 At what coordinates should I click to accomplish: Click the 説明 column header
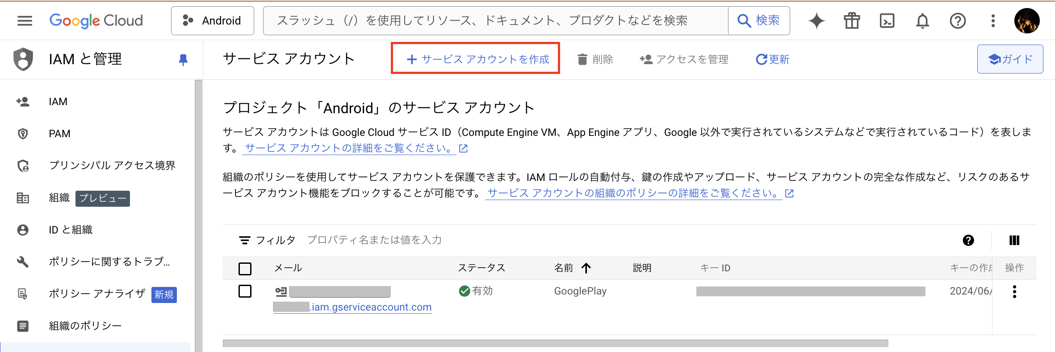pyautogui.click(x=642, y=268)
